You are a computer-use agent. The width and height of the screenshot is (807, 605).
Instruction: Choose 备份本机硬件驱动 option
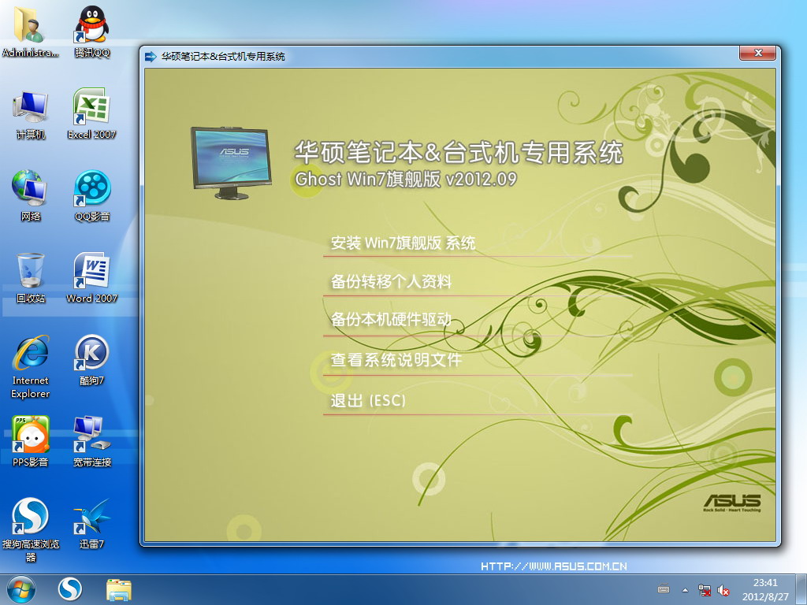point(391,320)
